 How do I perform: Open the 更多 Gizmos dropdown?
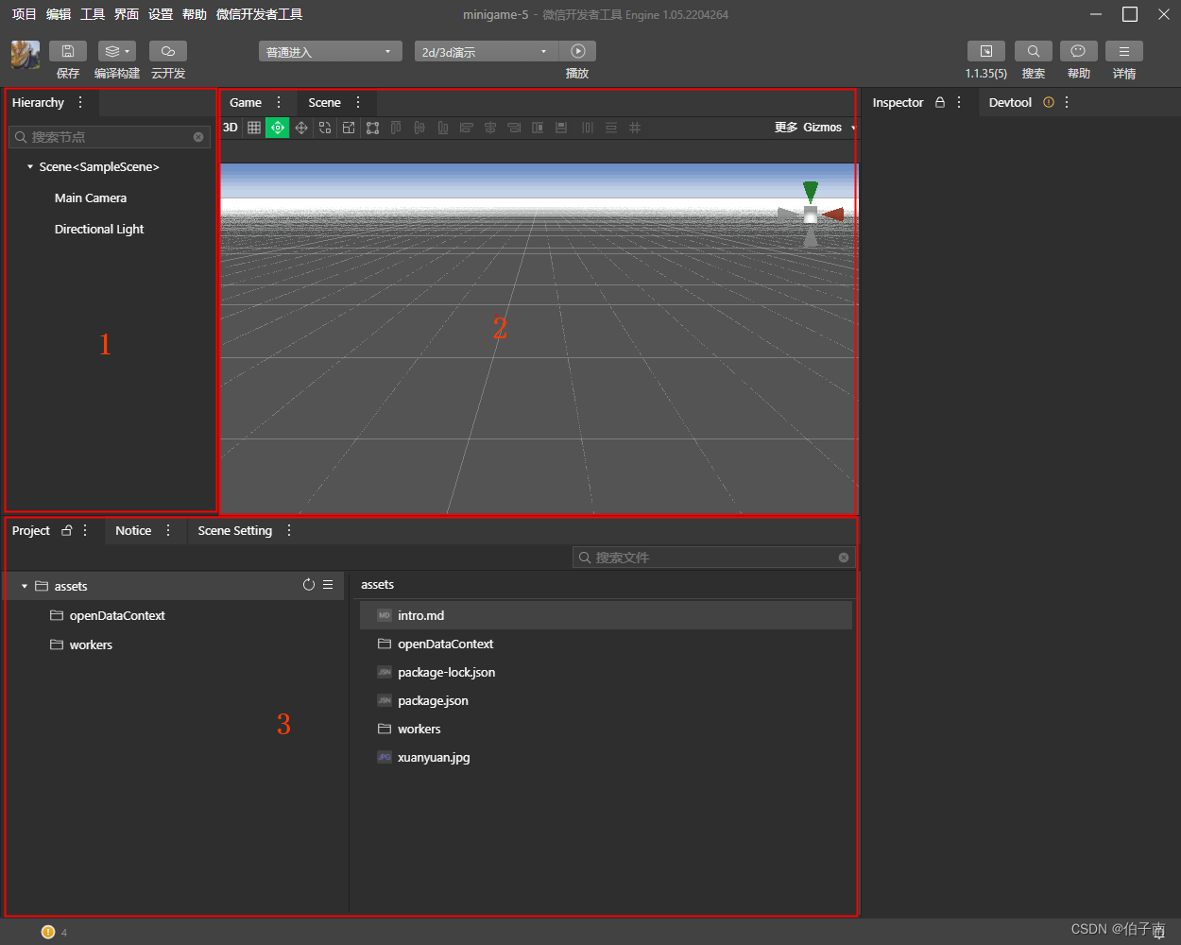coord(815,128)
